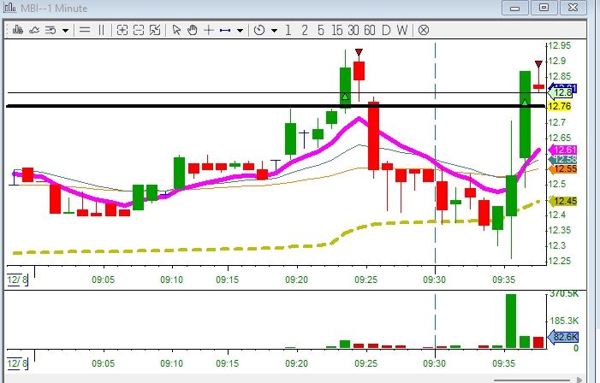Maximize the MBI chart window
This screenshot has height=383, width=600.
544,8
